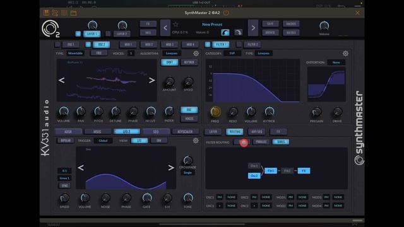The height and width of the screenshot is (227, 404).
Task: Go to the previous preset arrow
Action: point(165,28)
